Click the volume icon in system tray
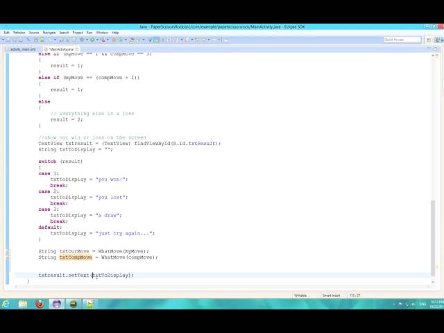The height and width of the screenshot is (333, 444). click(413, 304)
